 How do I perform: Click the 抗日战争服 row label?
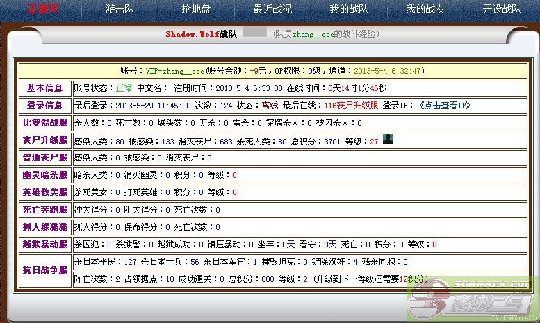pyautogui.click(x=44, y=270)
